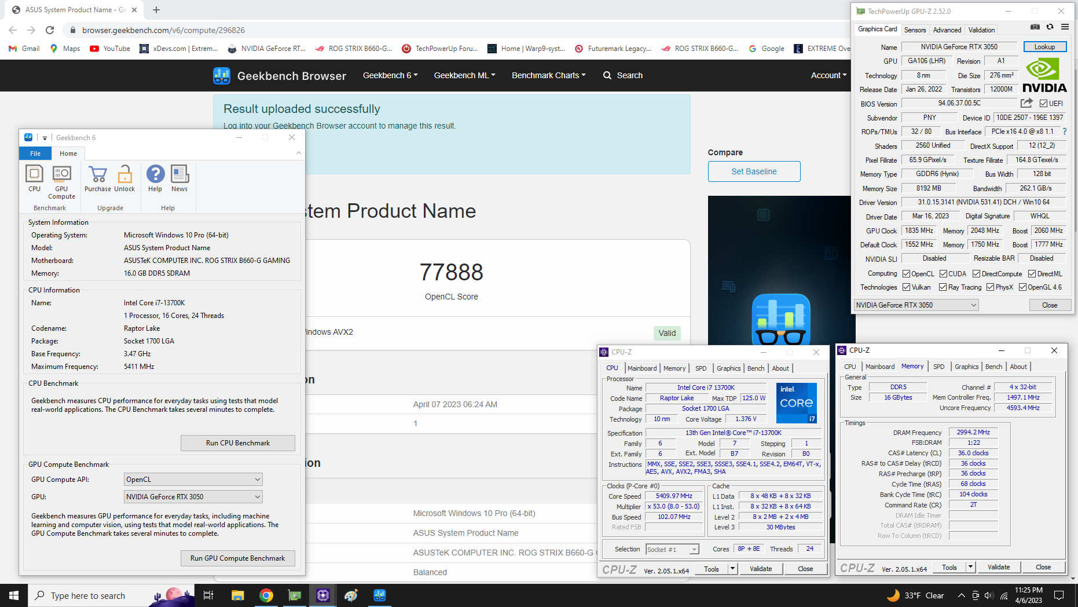Click the Windows Start button

tap(14, 595)
